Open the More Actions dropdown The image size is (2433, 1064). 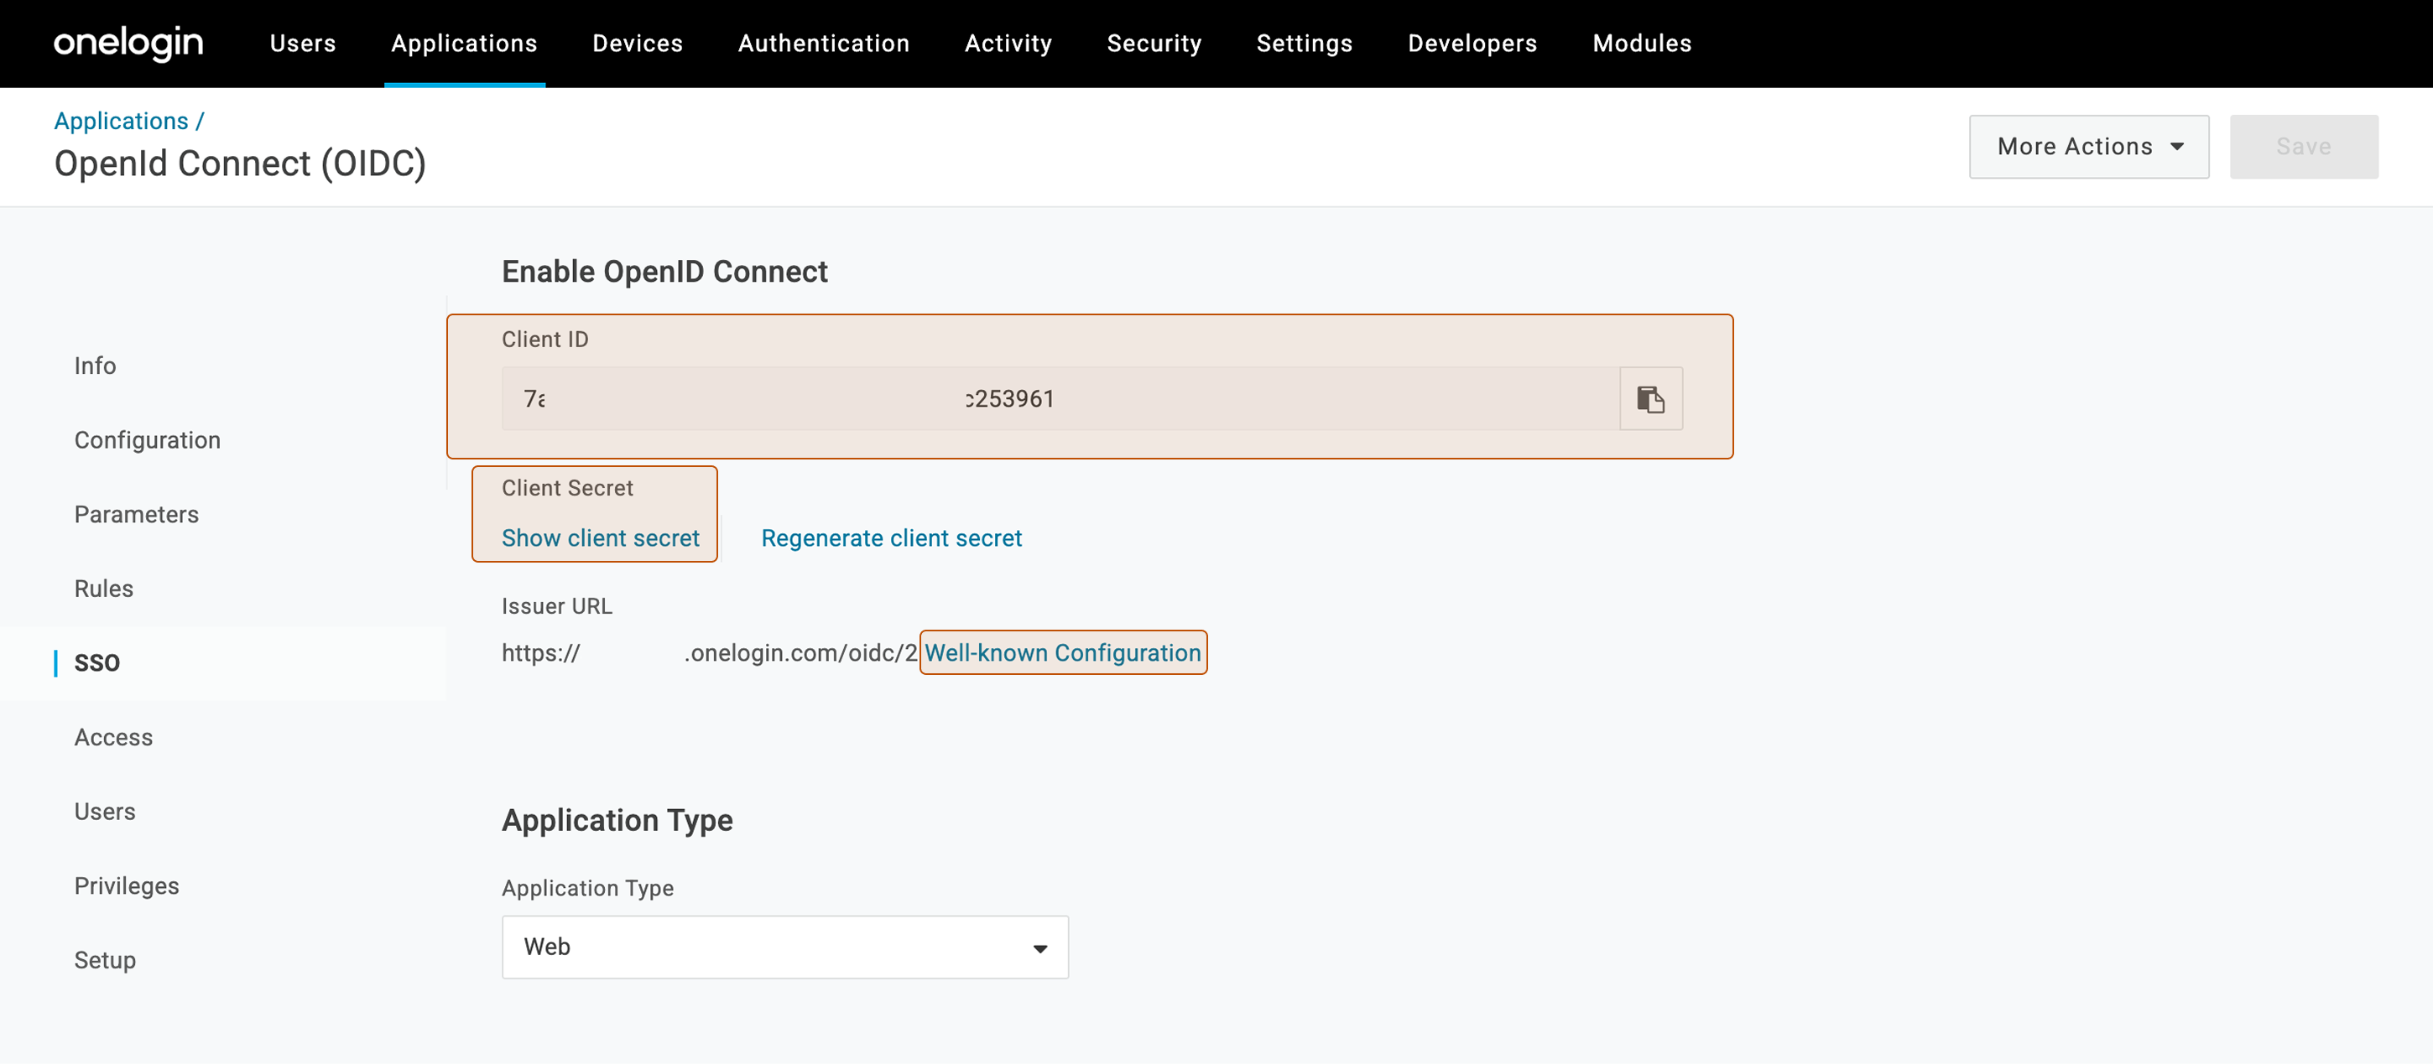click(2087, 147)
